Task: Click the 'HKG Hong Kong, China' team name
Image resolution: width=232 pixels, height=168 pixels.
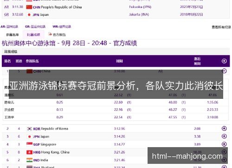Action: (x=51, y=152)
